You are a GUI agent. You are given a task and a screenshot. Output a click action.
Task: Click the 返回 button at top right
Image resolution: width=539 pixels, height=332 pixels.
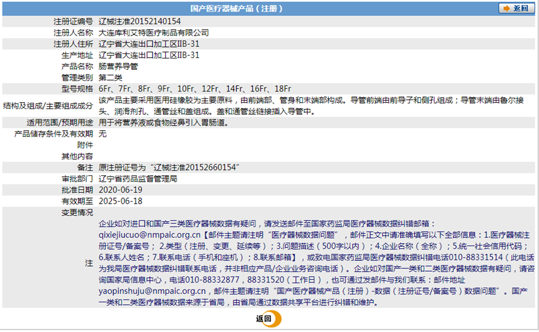coord(516,8)
